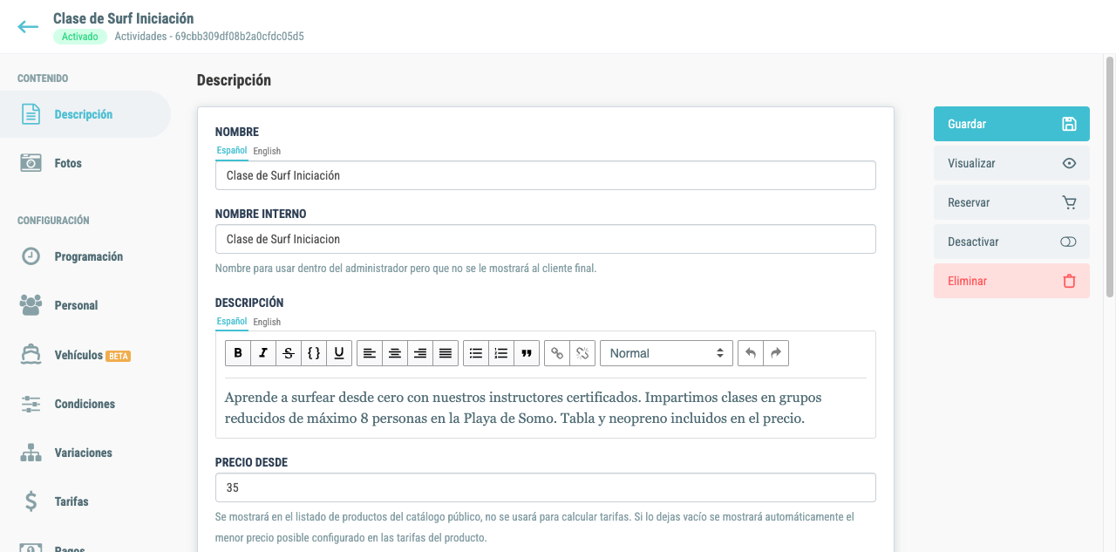Screen dimensions: 1116x552
Task: Switch Descripción field to the Español tab
Action: [232, 322]
